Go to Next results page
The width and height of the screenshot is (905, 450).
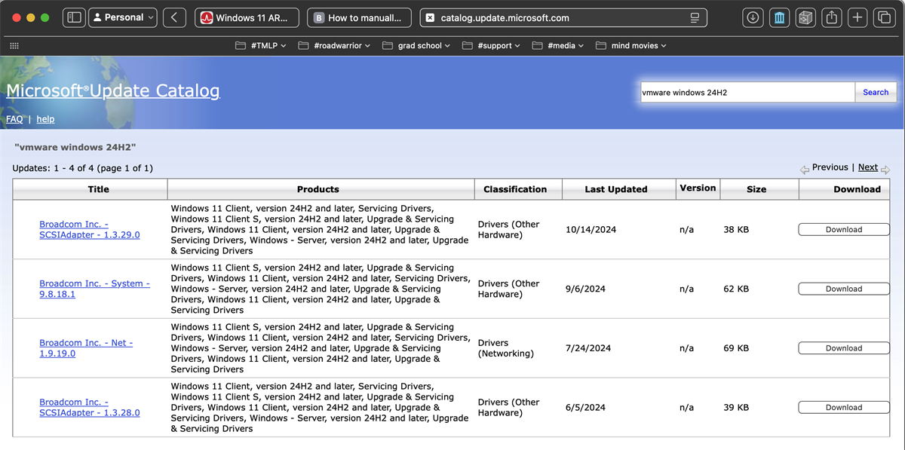click(x=868, y=167)
